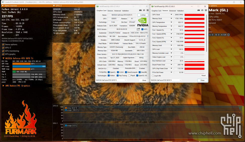Switch to Validation tab in left GPU-Z window

[125, 11]
